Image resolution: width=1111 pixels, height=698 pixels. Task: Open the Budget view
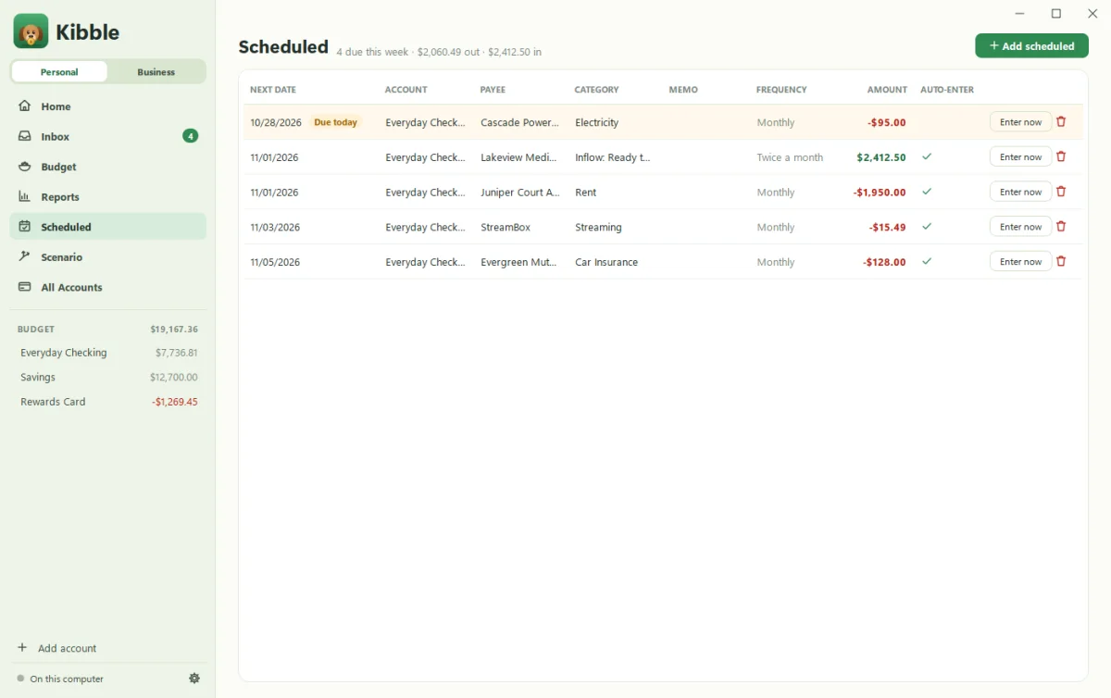pos(108,167)
